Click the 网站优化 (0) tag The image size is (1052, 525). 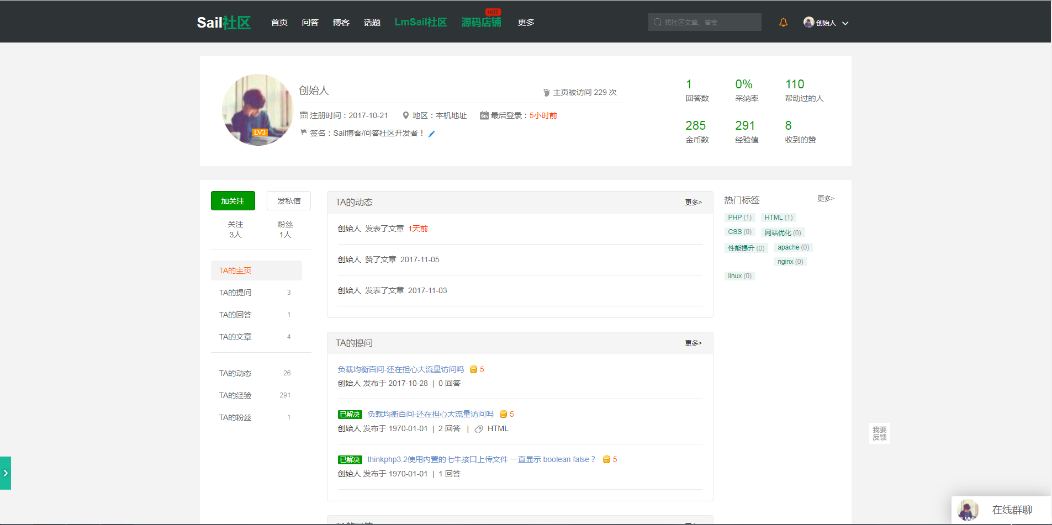783,233
